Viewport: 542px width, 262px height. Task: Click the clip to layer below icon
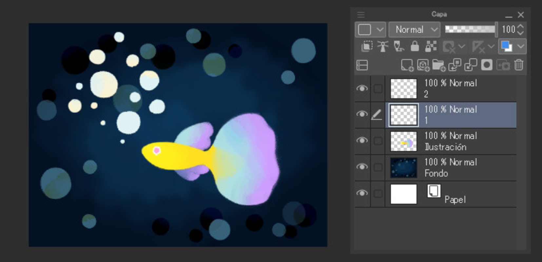(367, 47)
